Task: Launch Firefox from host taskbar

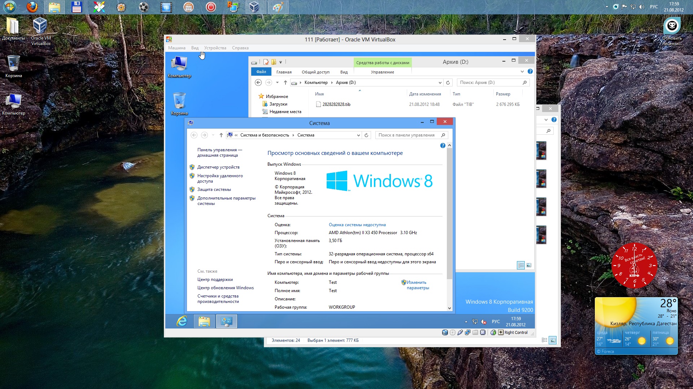Action: coord(32,7)
